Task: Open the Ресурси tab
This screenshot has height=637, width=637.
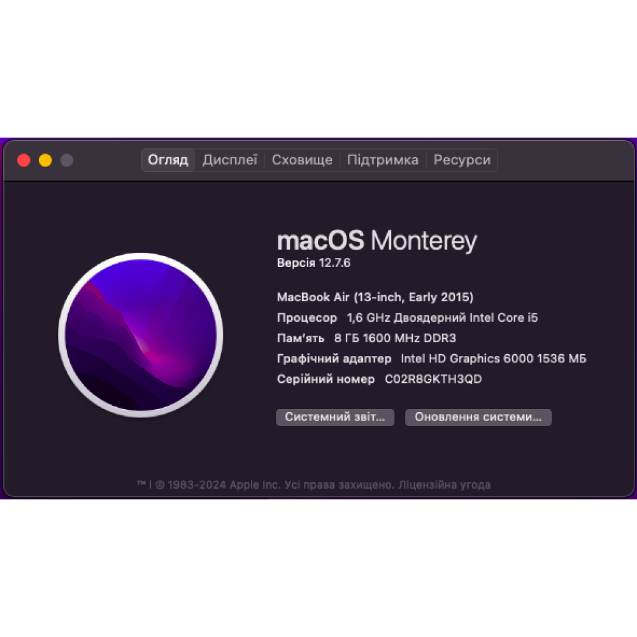Action: 462,160
